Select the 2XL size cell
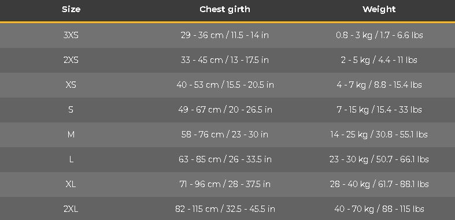Viewport: 455px width, 220px height. tap(71, 209)
